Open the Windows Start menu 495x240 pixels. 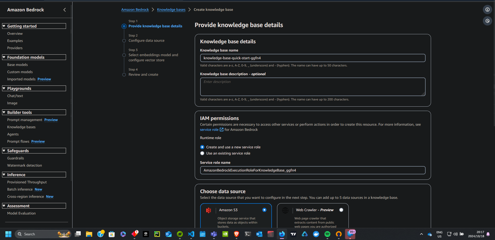click(x=8, y=234)
